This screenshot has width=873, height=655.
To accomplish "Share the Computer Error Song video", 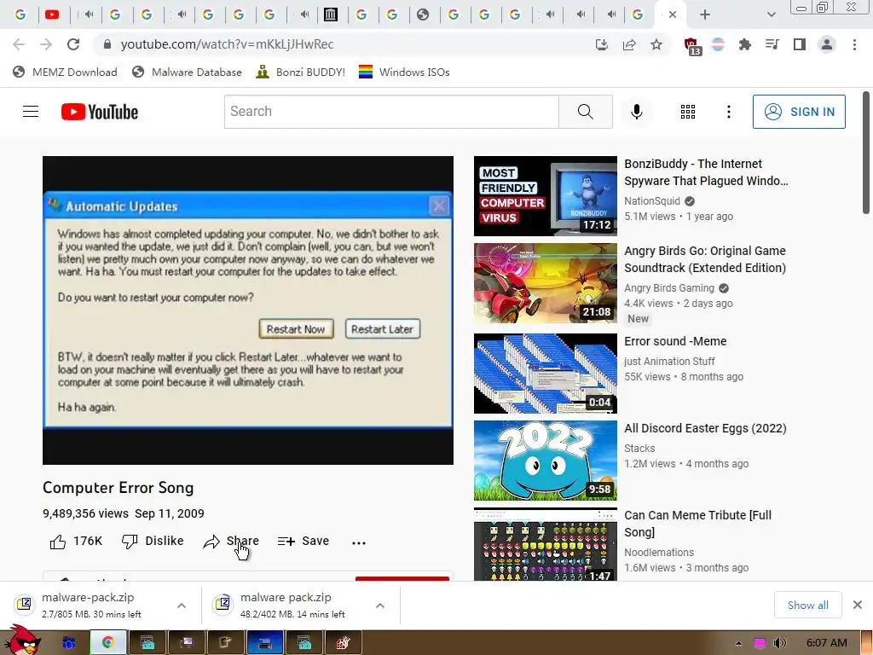I will pyautogui.click(x=231, y=542).
